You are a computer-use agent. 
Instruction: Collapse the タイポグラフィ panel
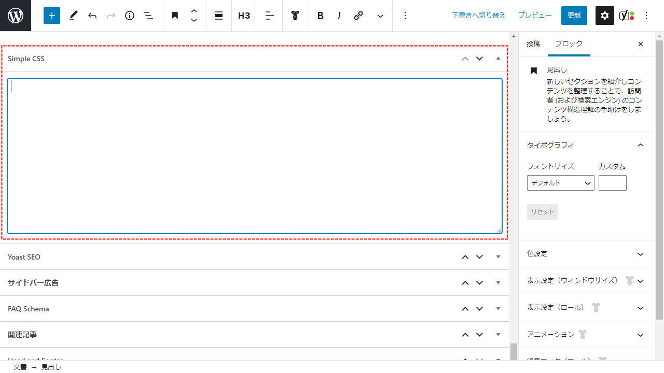587,145
